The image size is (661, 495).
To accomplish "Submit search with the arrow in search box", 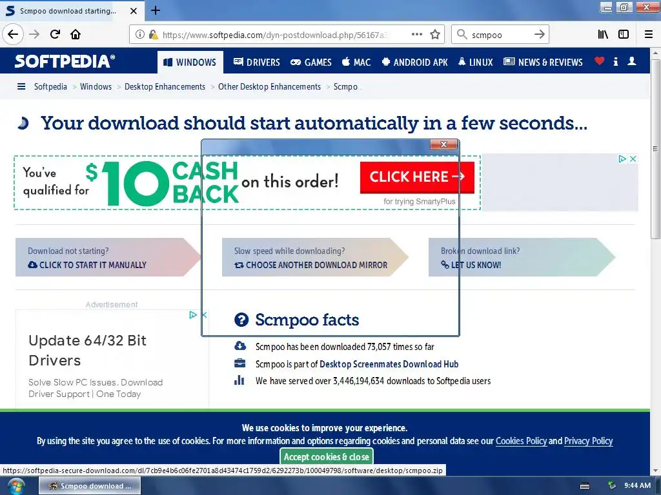I will point(539,35).
